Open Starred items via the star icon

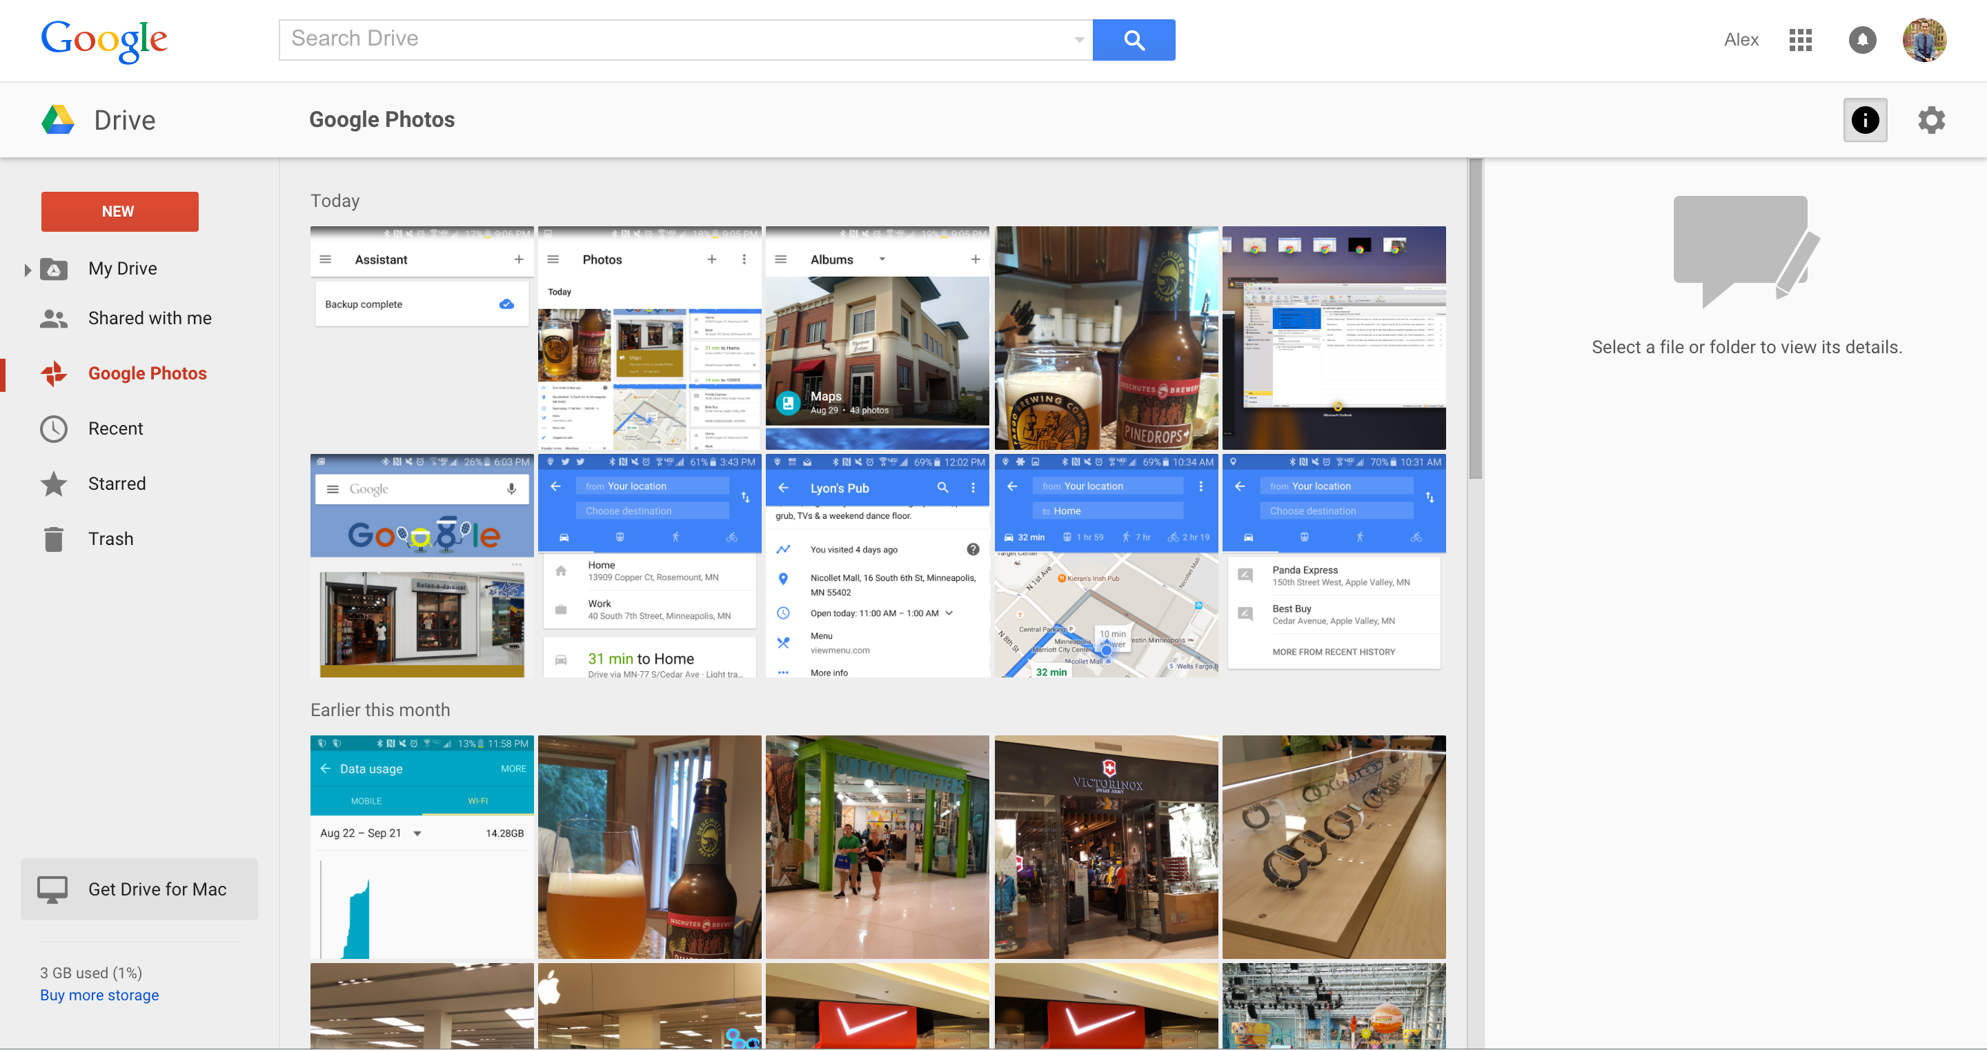(52, 484)
